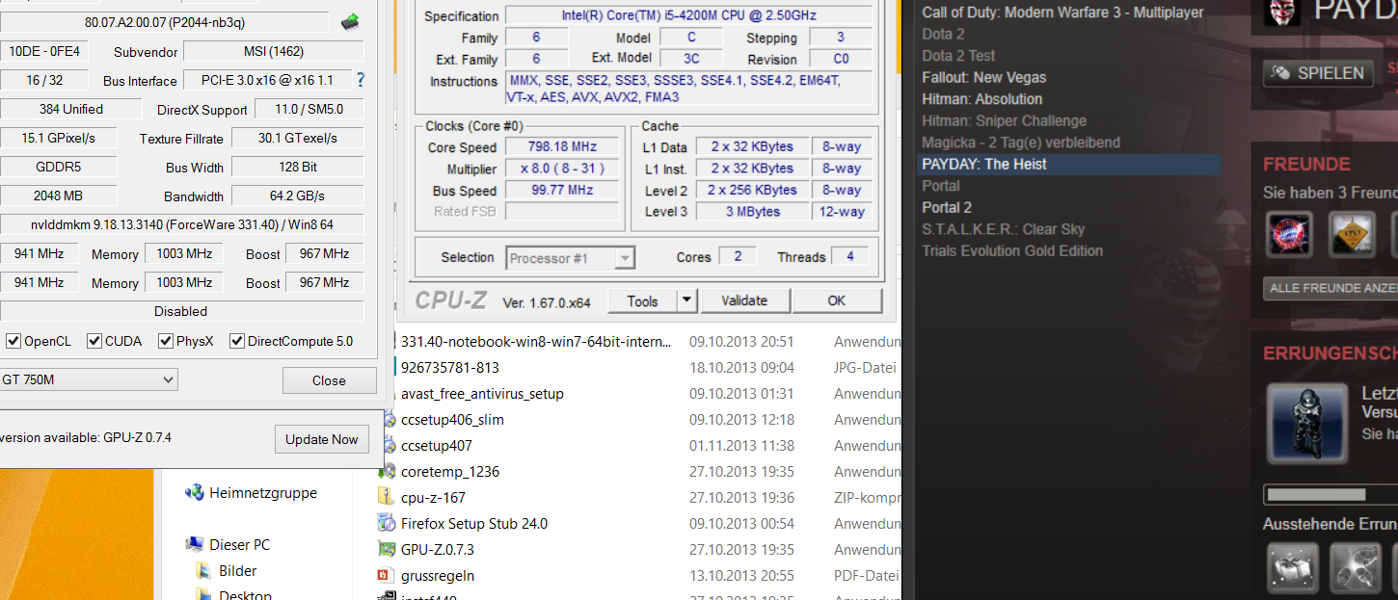Click the Core Speed value 798.18 MHz
The height and width of the screenshot is (600, 1398).
tap(560, 147)
